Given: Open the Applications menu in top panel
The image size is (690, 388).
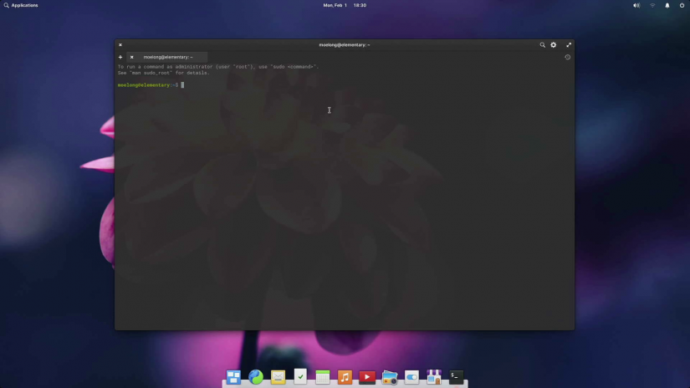Looking at the screenshot, I should (x=21, y=5).
